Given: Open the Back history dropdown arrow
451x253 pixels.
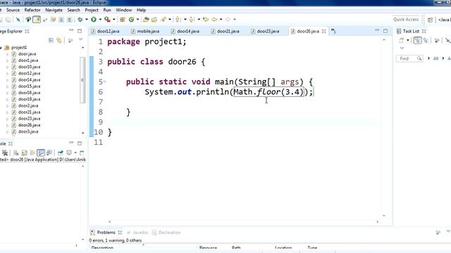Looking at the screenshot, I should tap(221, 20).
